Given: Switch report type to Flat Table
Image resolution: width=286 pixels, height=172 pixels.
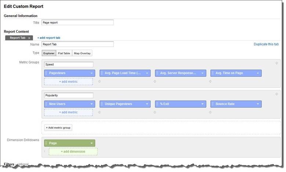Looking at the screenshot, I should pos(64,53).
